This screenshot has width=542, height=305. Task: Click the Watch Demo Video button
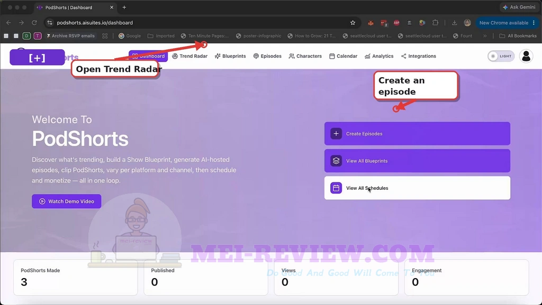point(67,201)
